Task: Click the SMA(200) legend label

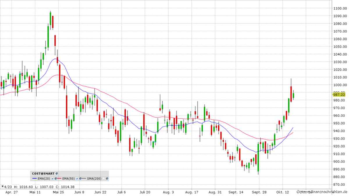Action: 94,179
